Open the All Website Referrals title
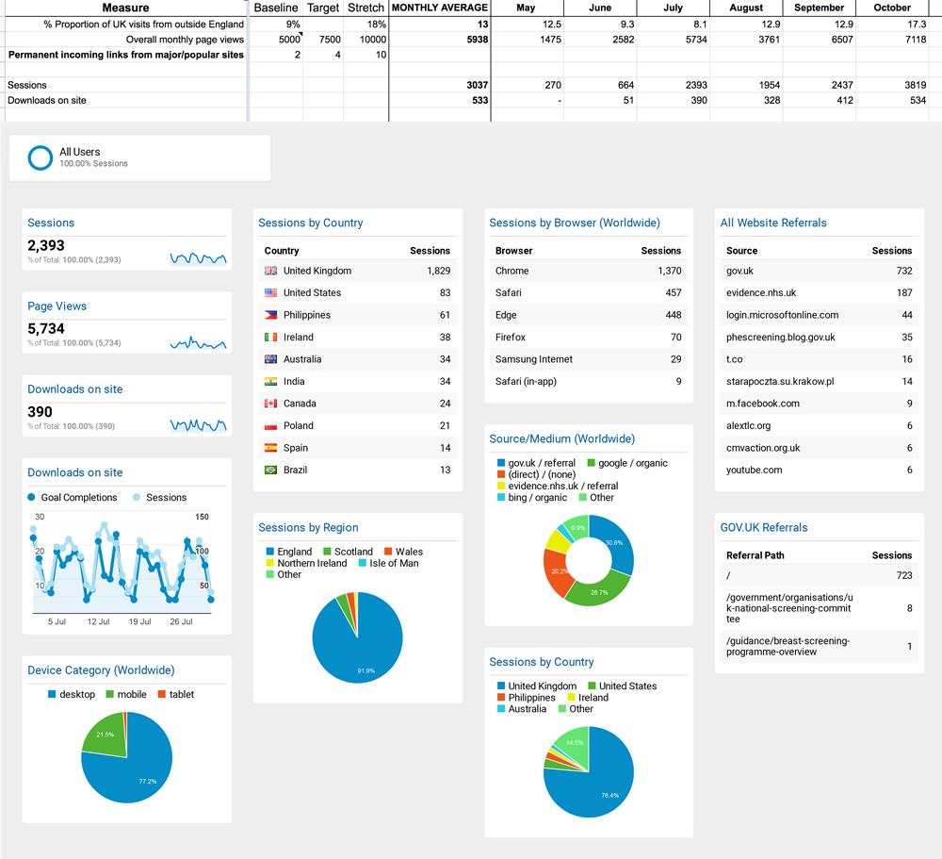The height and width of the screenshot is (859, 942). (773, 223)
